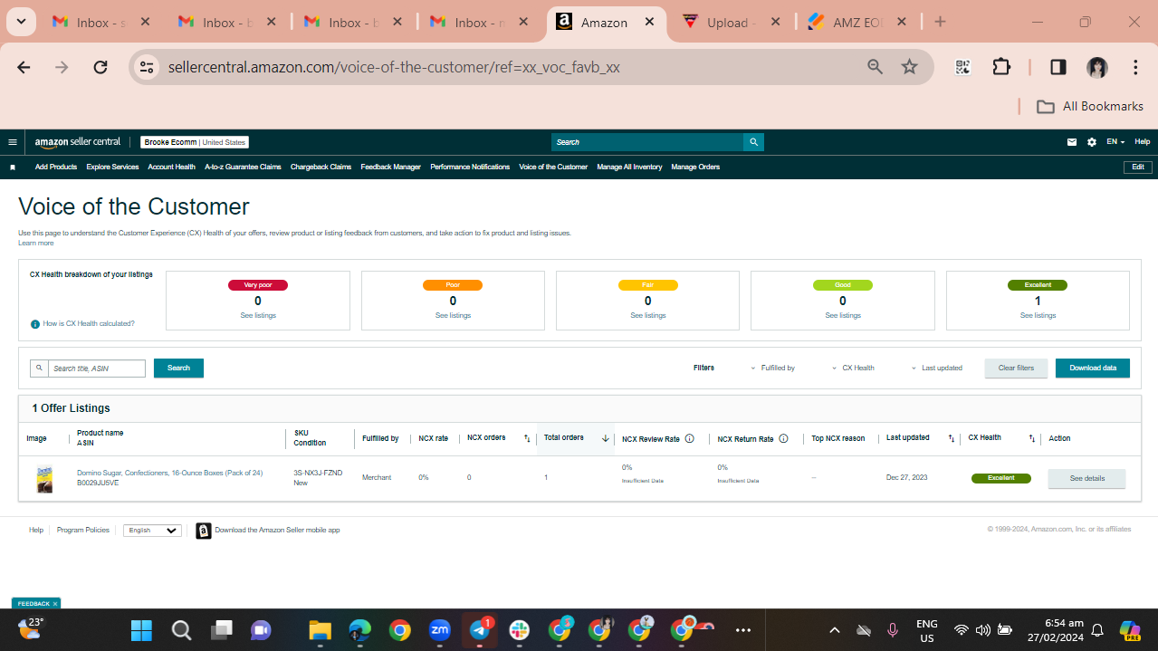Click See listings under Excellent

pyautogui.click(x=1038, y=316)
